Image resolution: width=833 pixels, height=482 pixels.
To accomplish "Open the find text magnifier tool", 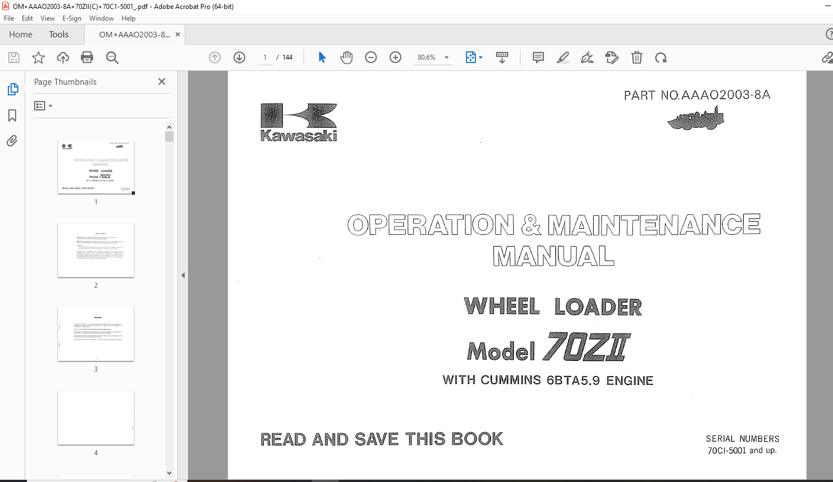I will pyautogui.click(x=112, y=57).
